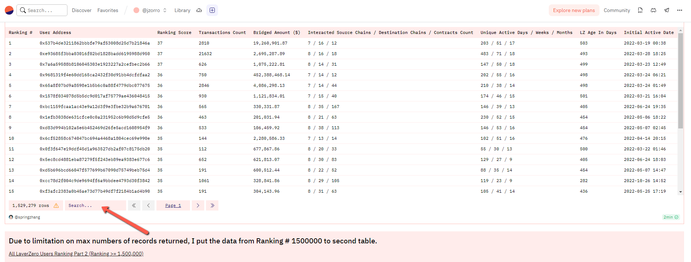Go to previous page arrow

(x=148, y=205)
